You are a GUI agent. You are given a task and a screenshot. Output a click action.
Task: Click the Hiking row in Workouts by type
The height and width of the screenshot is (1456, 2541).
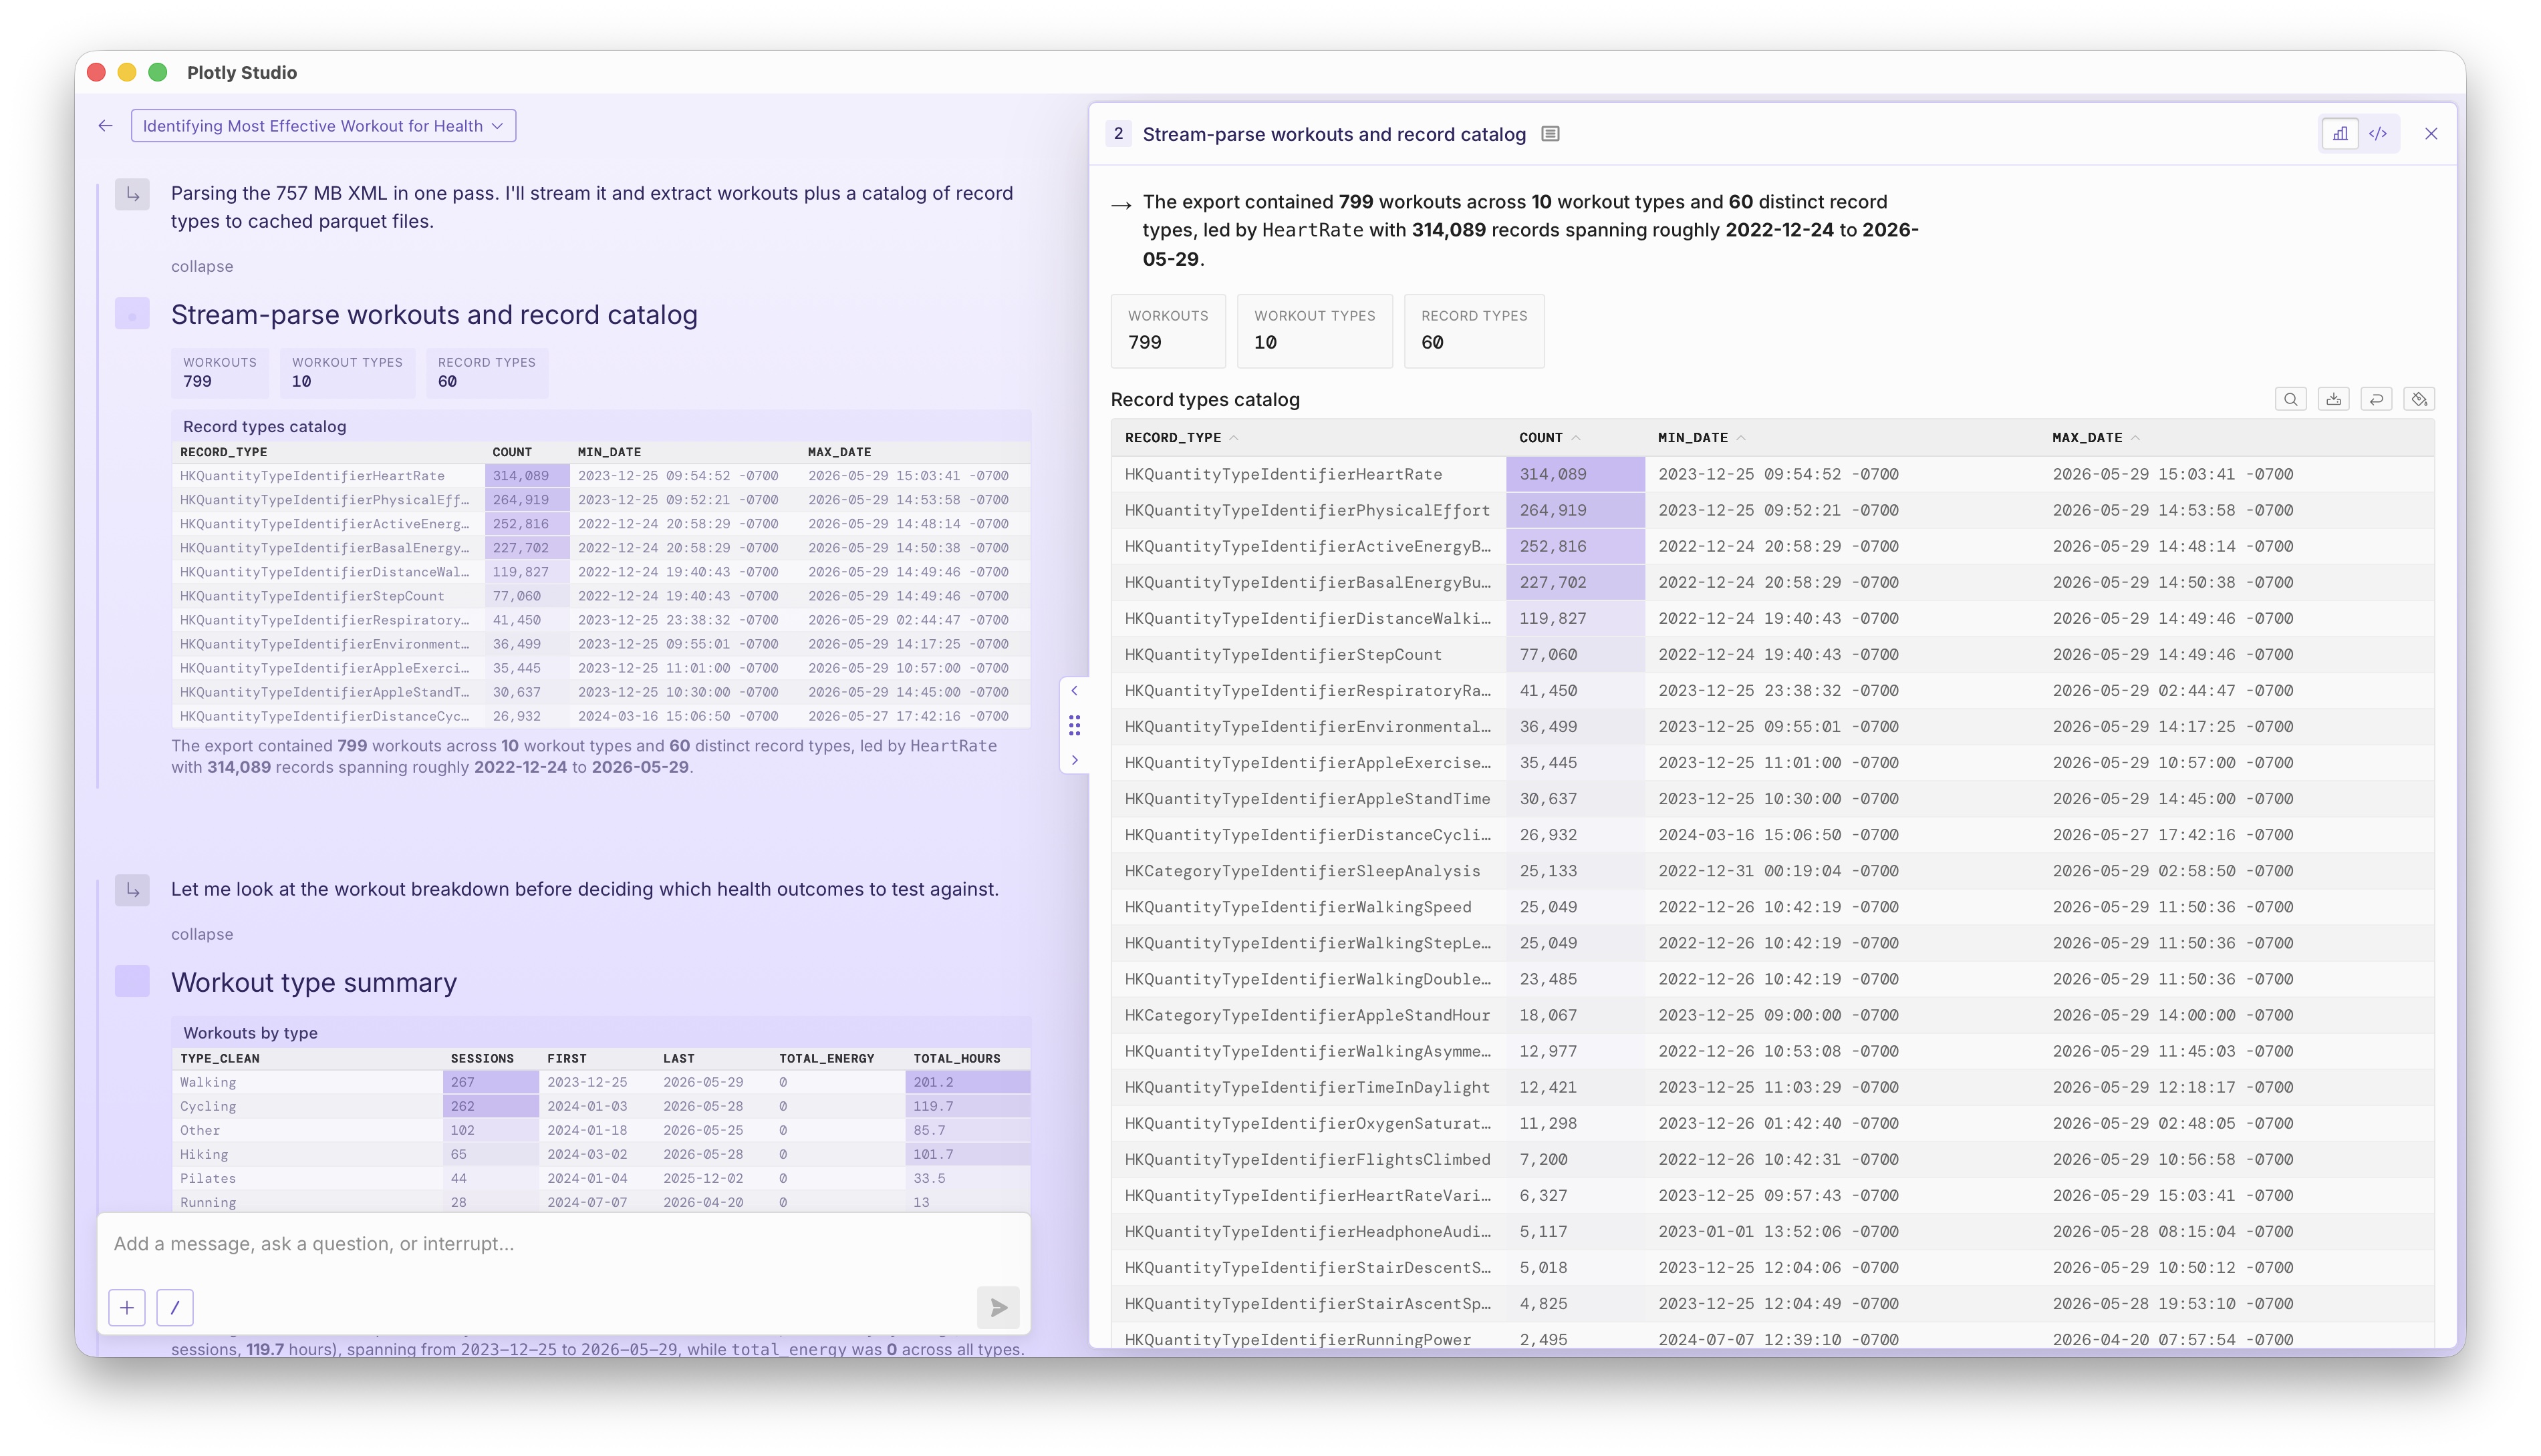pos(600,1154)
